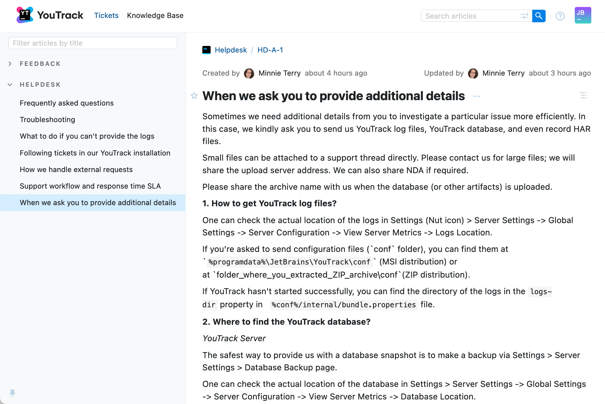The width and height of the screenshot is (605, 404).
Task: Open the JB user avatar menu
Action: click(x=582, y=15)
